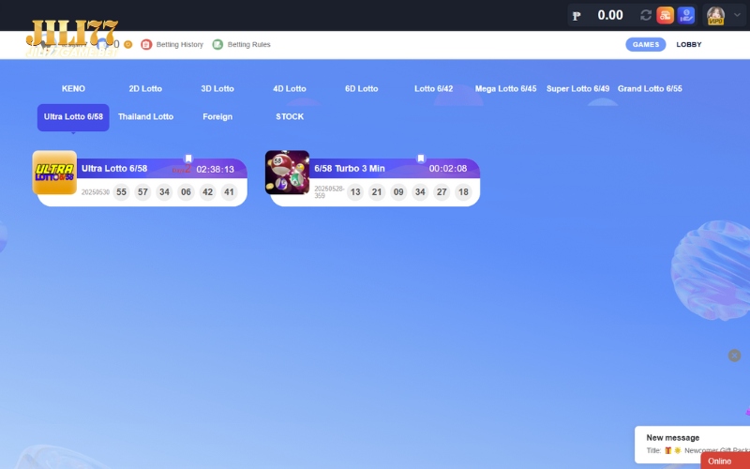Select the 3D Lotto tab
Screen dimensions: 750x469
[217, 88]
